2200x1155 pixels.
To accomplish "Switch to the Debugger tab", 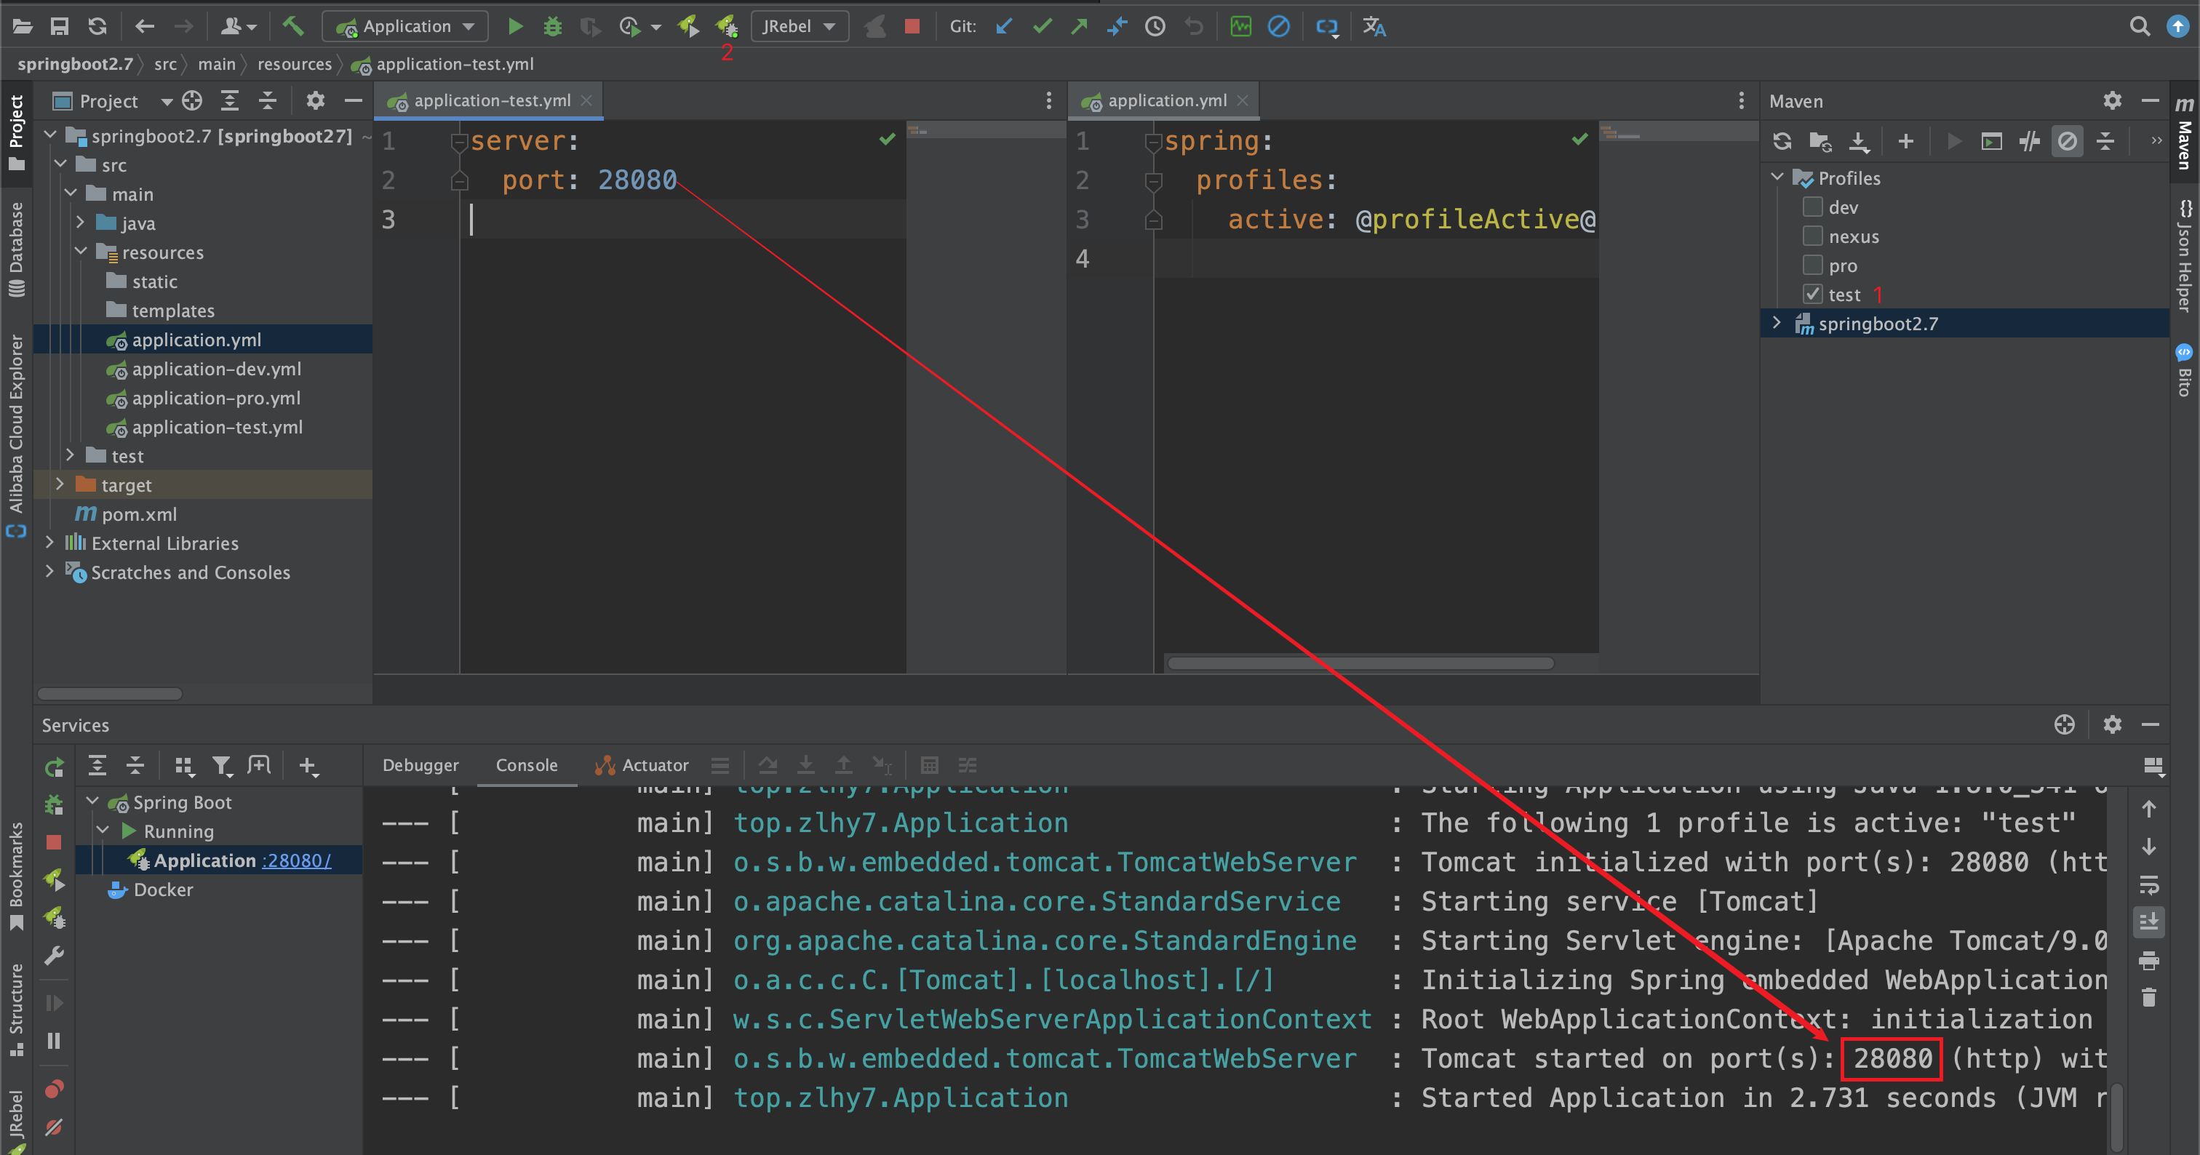I will [x=421, y=765].
